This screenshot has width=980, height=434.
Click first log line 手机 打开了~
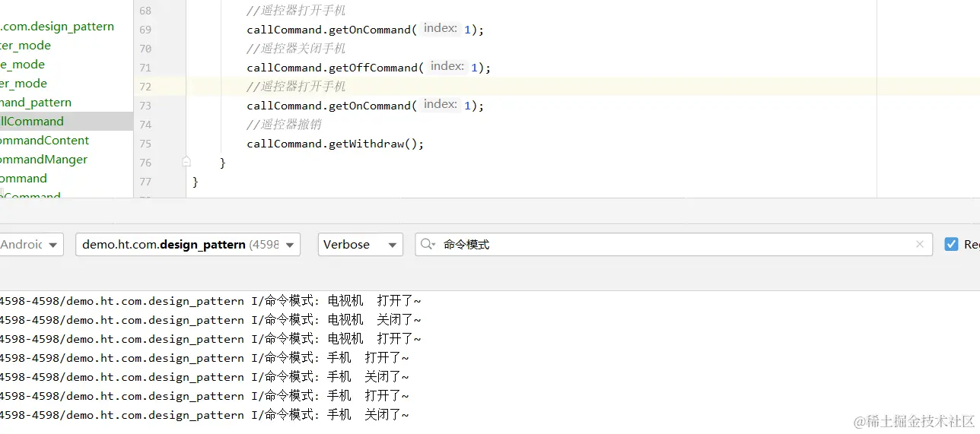click(x=205, y=358)
